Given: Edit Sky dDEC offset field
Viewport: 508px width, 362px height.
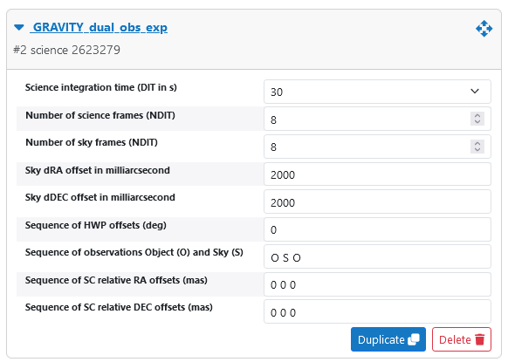Looking at the screenshot, I should click(377, 201).
